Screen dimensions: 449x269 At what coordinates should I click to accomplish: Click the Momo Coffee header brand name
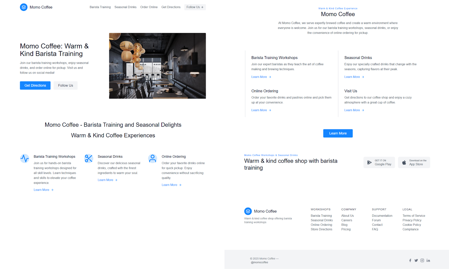click(41, 7)
